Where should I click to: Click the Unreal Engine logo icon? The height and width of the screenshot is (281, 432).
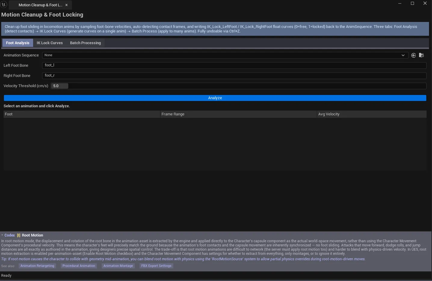click(4, 5)
